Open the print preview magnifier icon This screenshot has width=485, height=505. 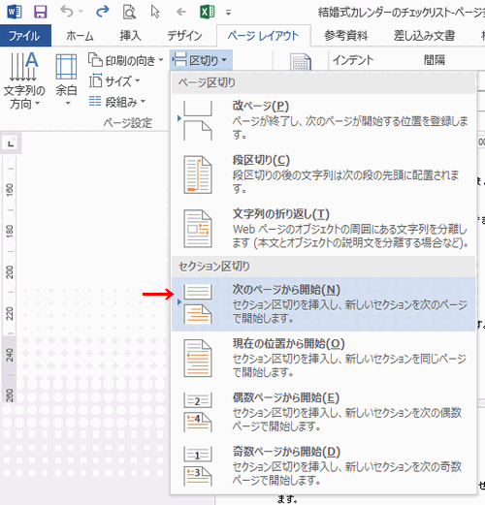(x=129, y=13)
